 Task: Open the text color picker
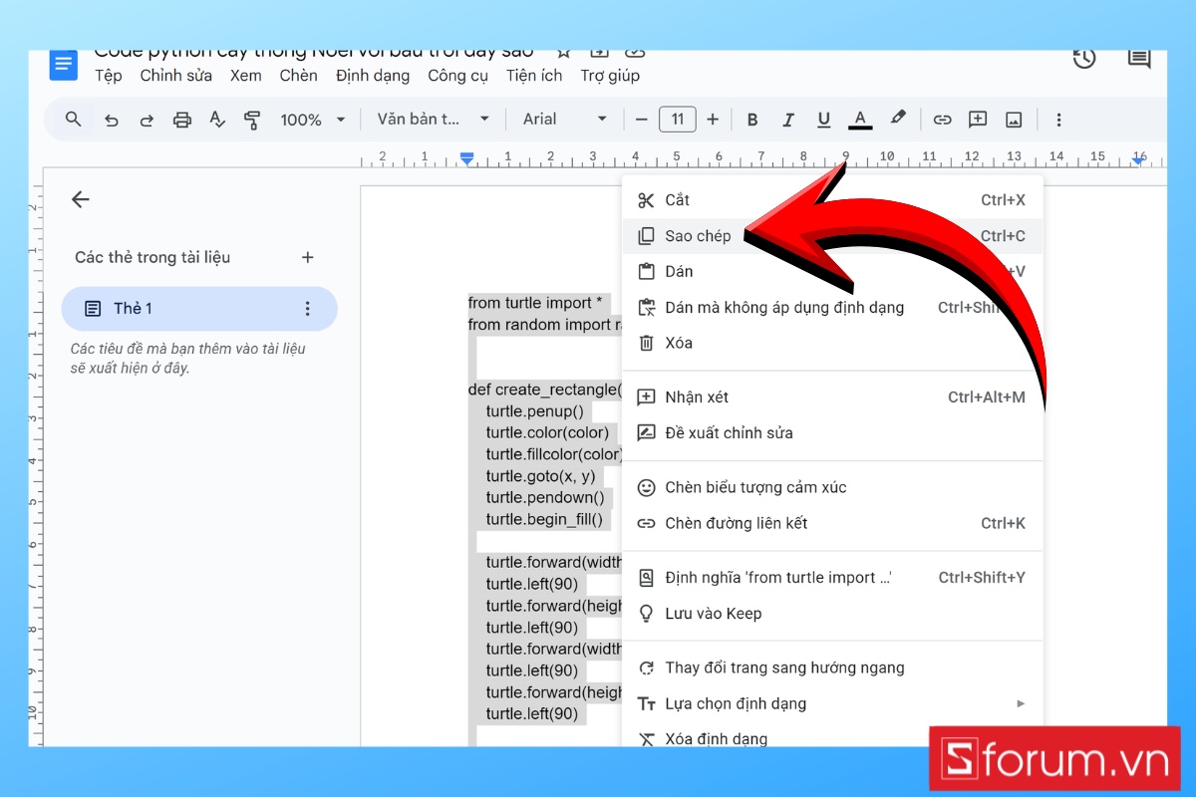[x=859, y=119]
